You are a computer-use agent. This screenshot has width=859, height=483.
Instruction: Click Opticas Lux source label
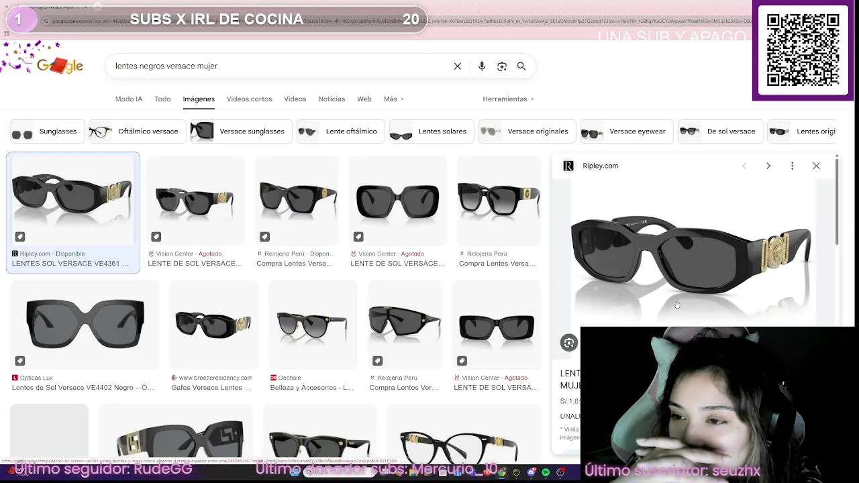36,378
